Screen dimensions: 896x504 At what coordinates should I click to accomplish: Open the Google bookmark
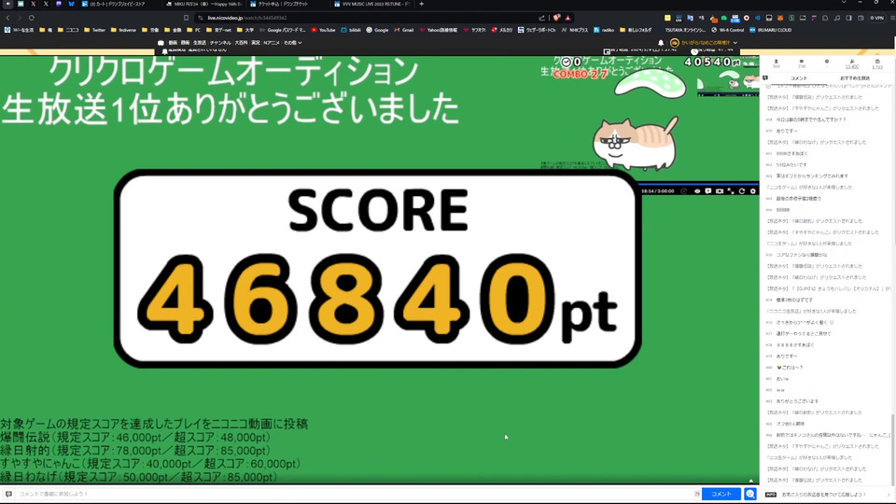tap(377, 30)
